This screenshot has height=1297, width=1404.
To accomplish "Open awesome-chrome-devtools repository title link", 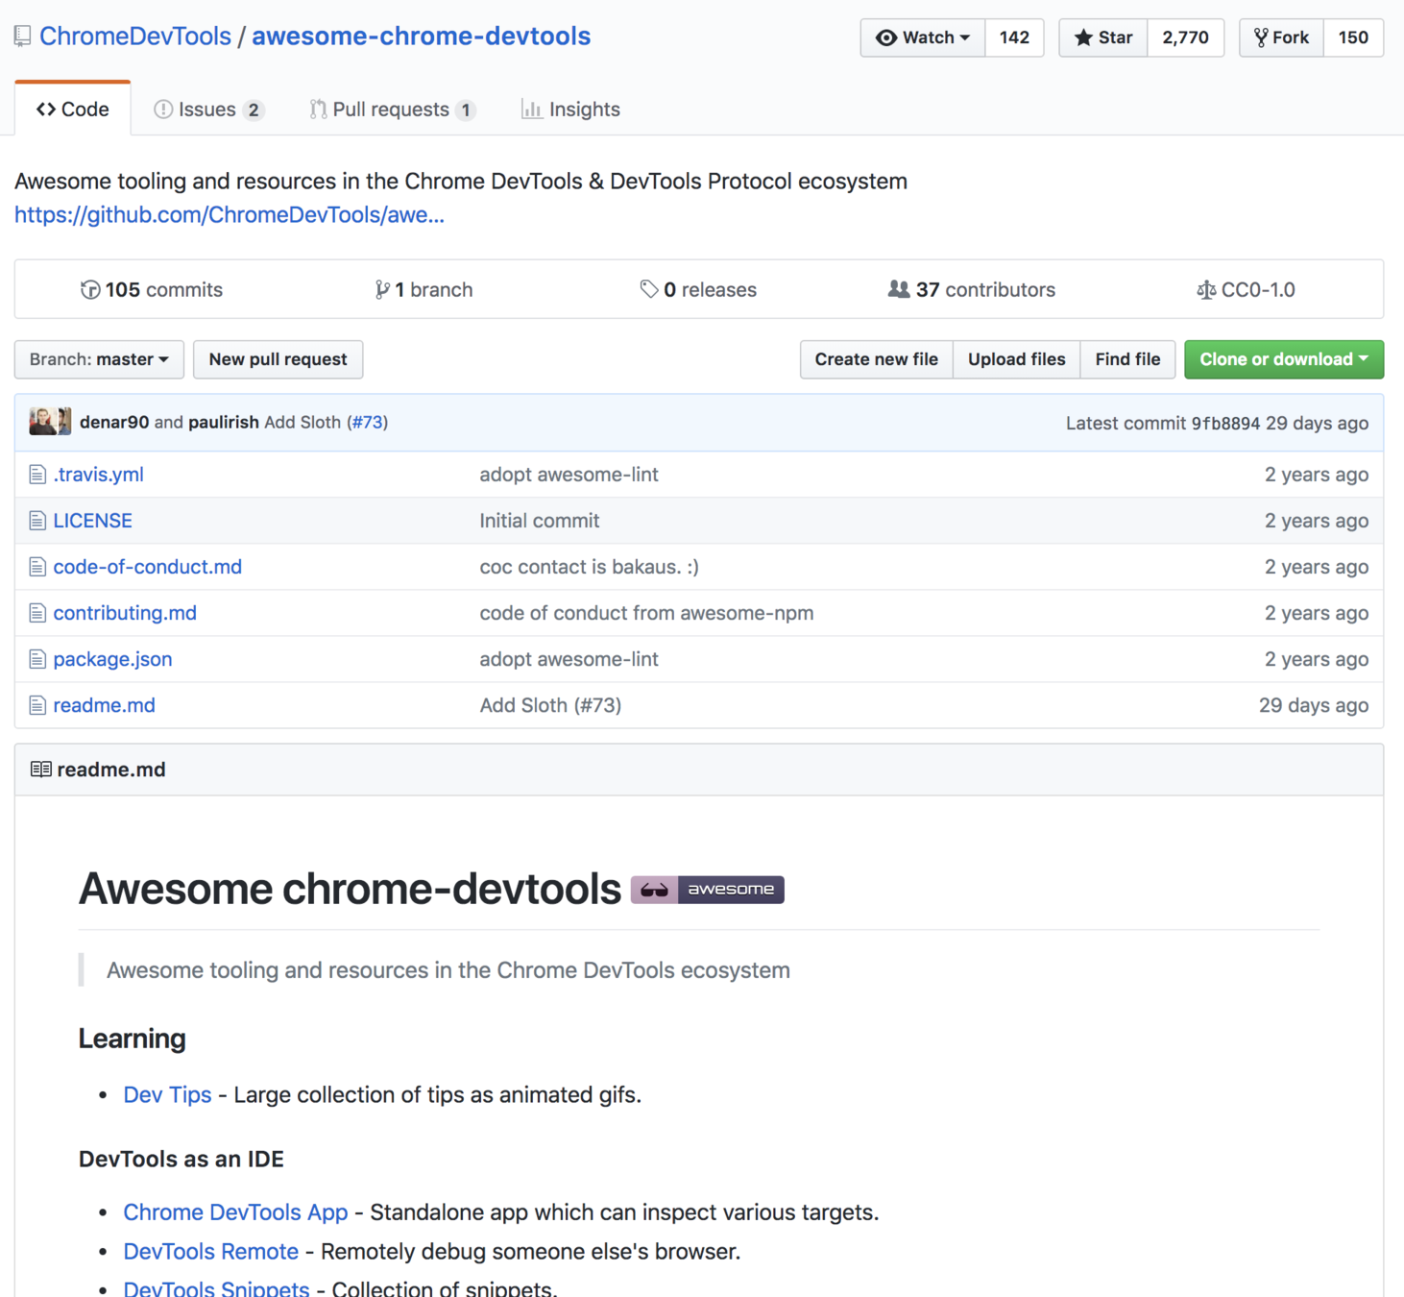I will [x=421, y=37].
